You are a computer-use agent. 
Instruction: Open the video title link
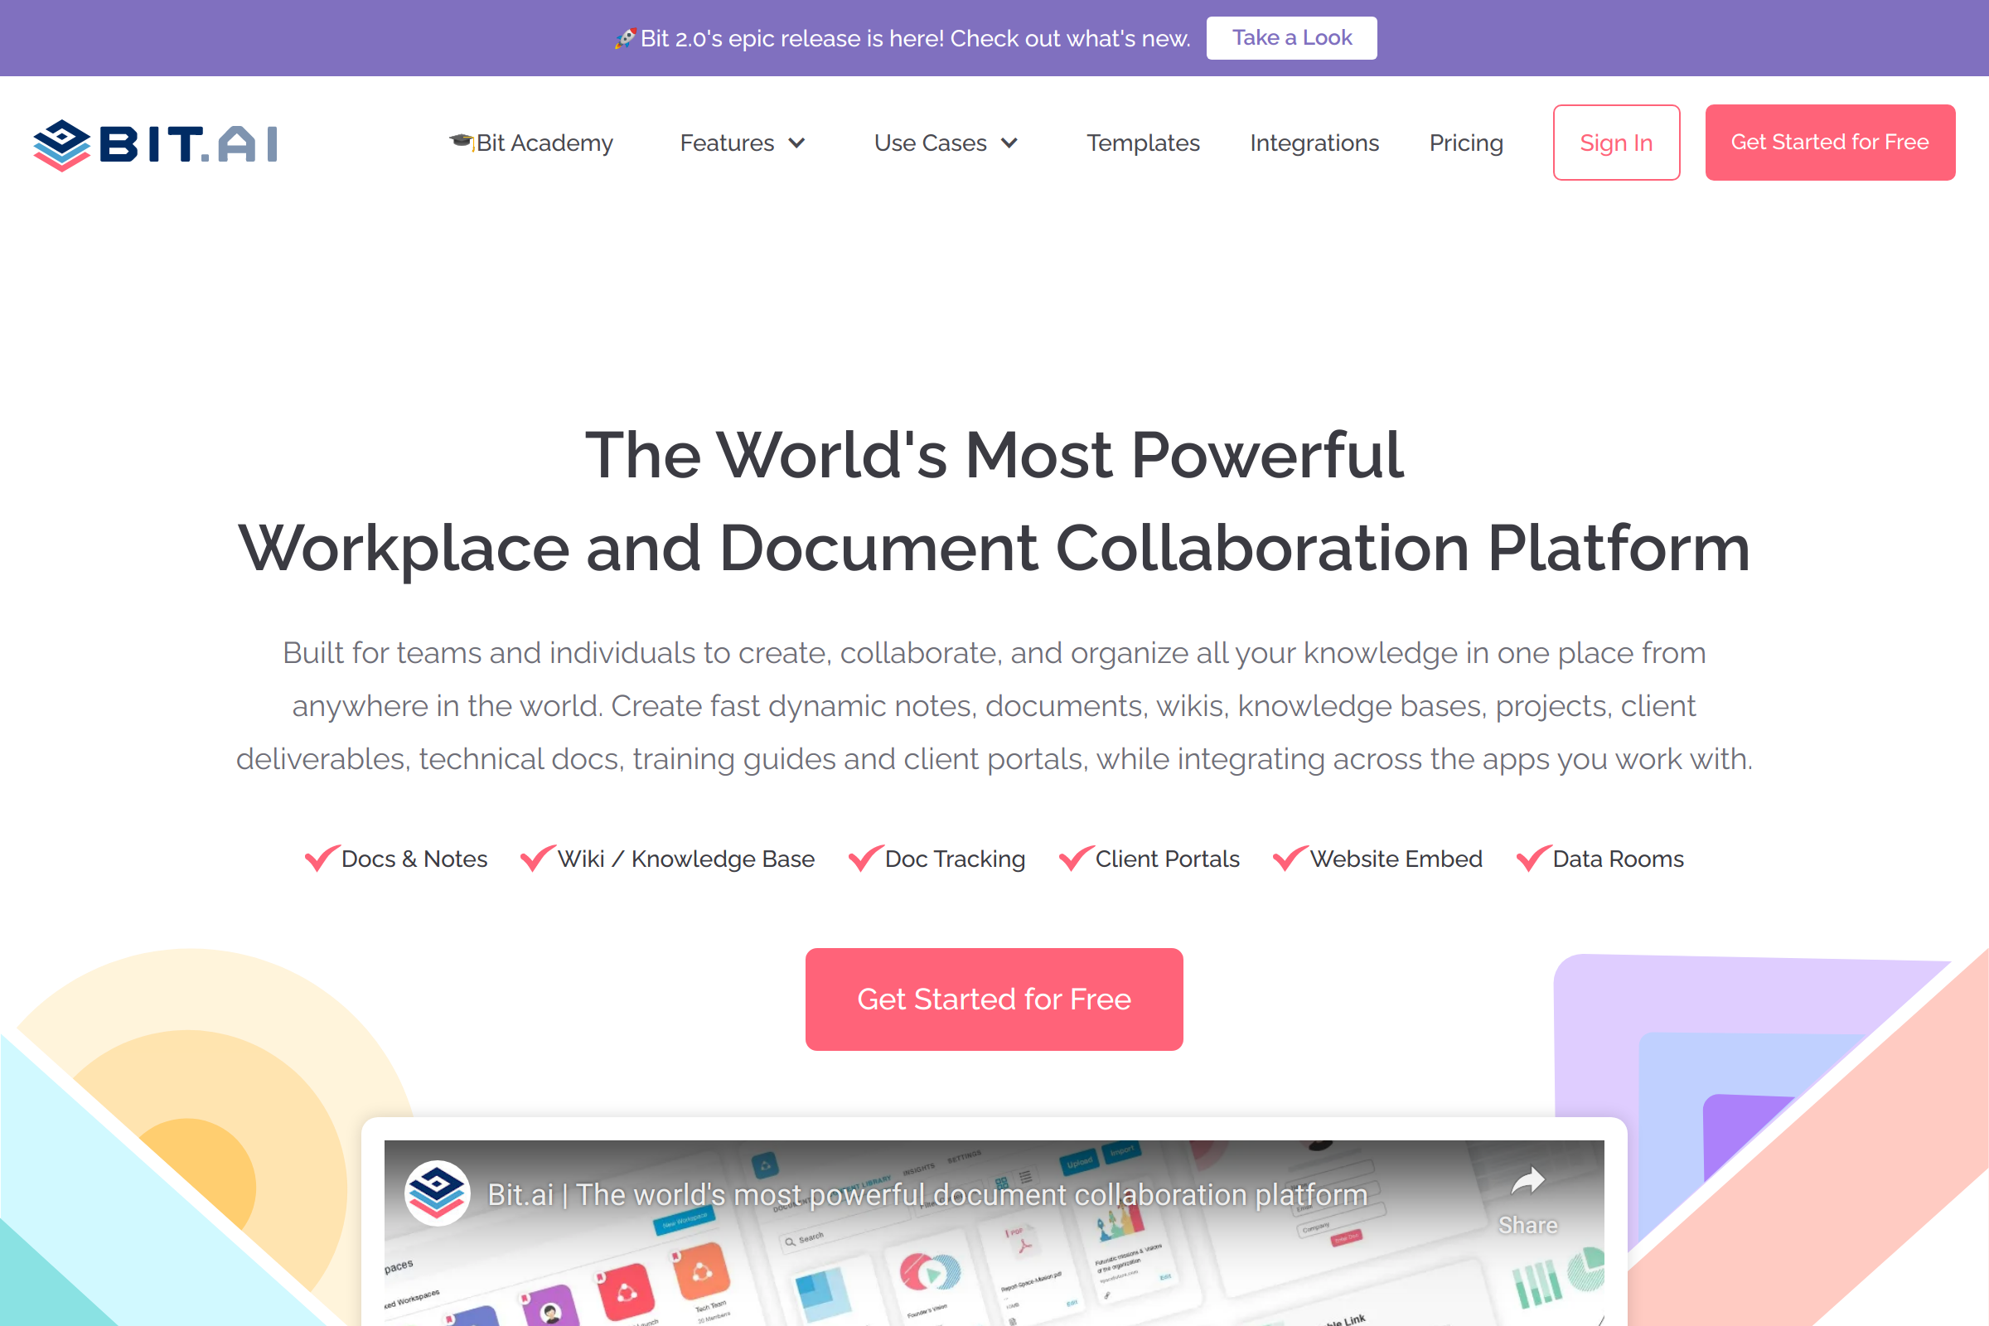pos(927,1195)
